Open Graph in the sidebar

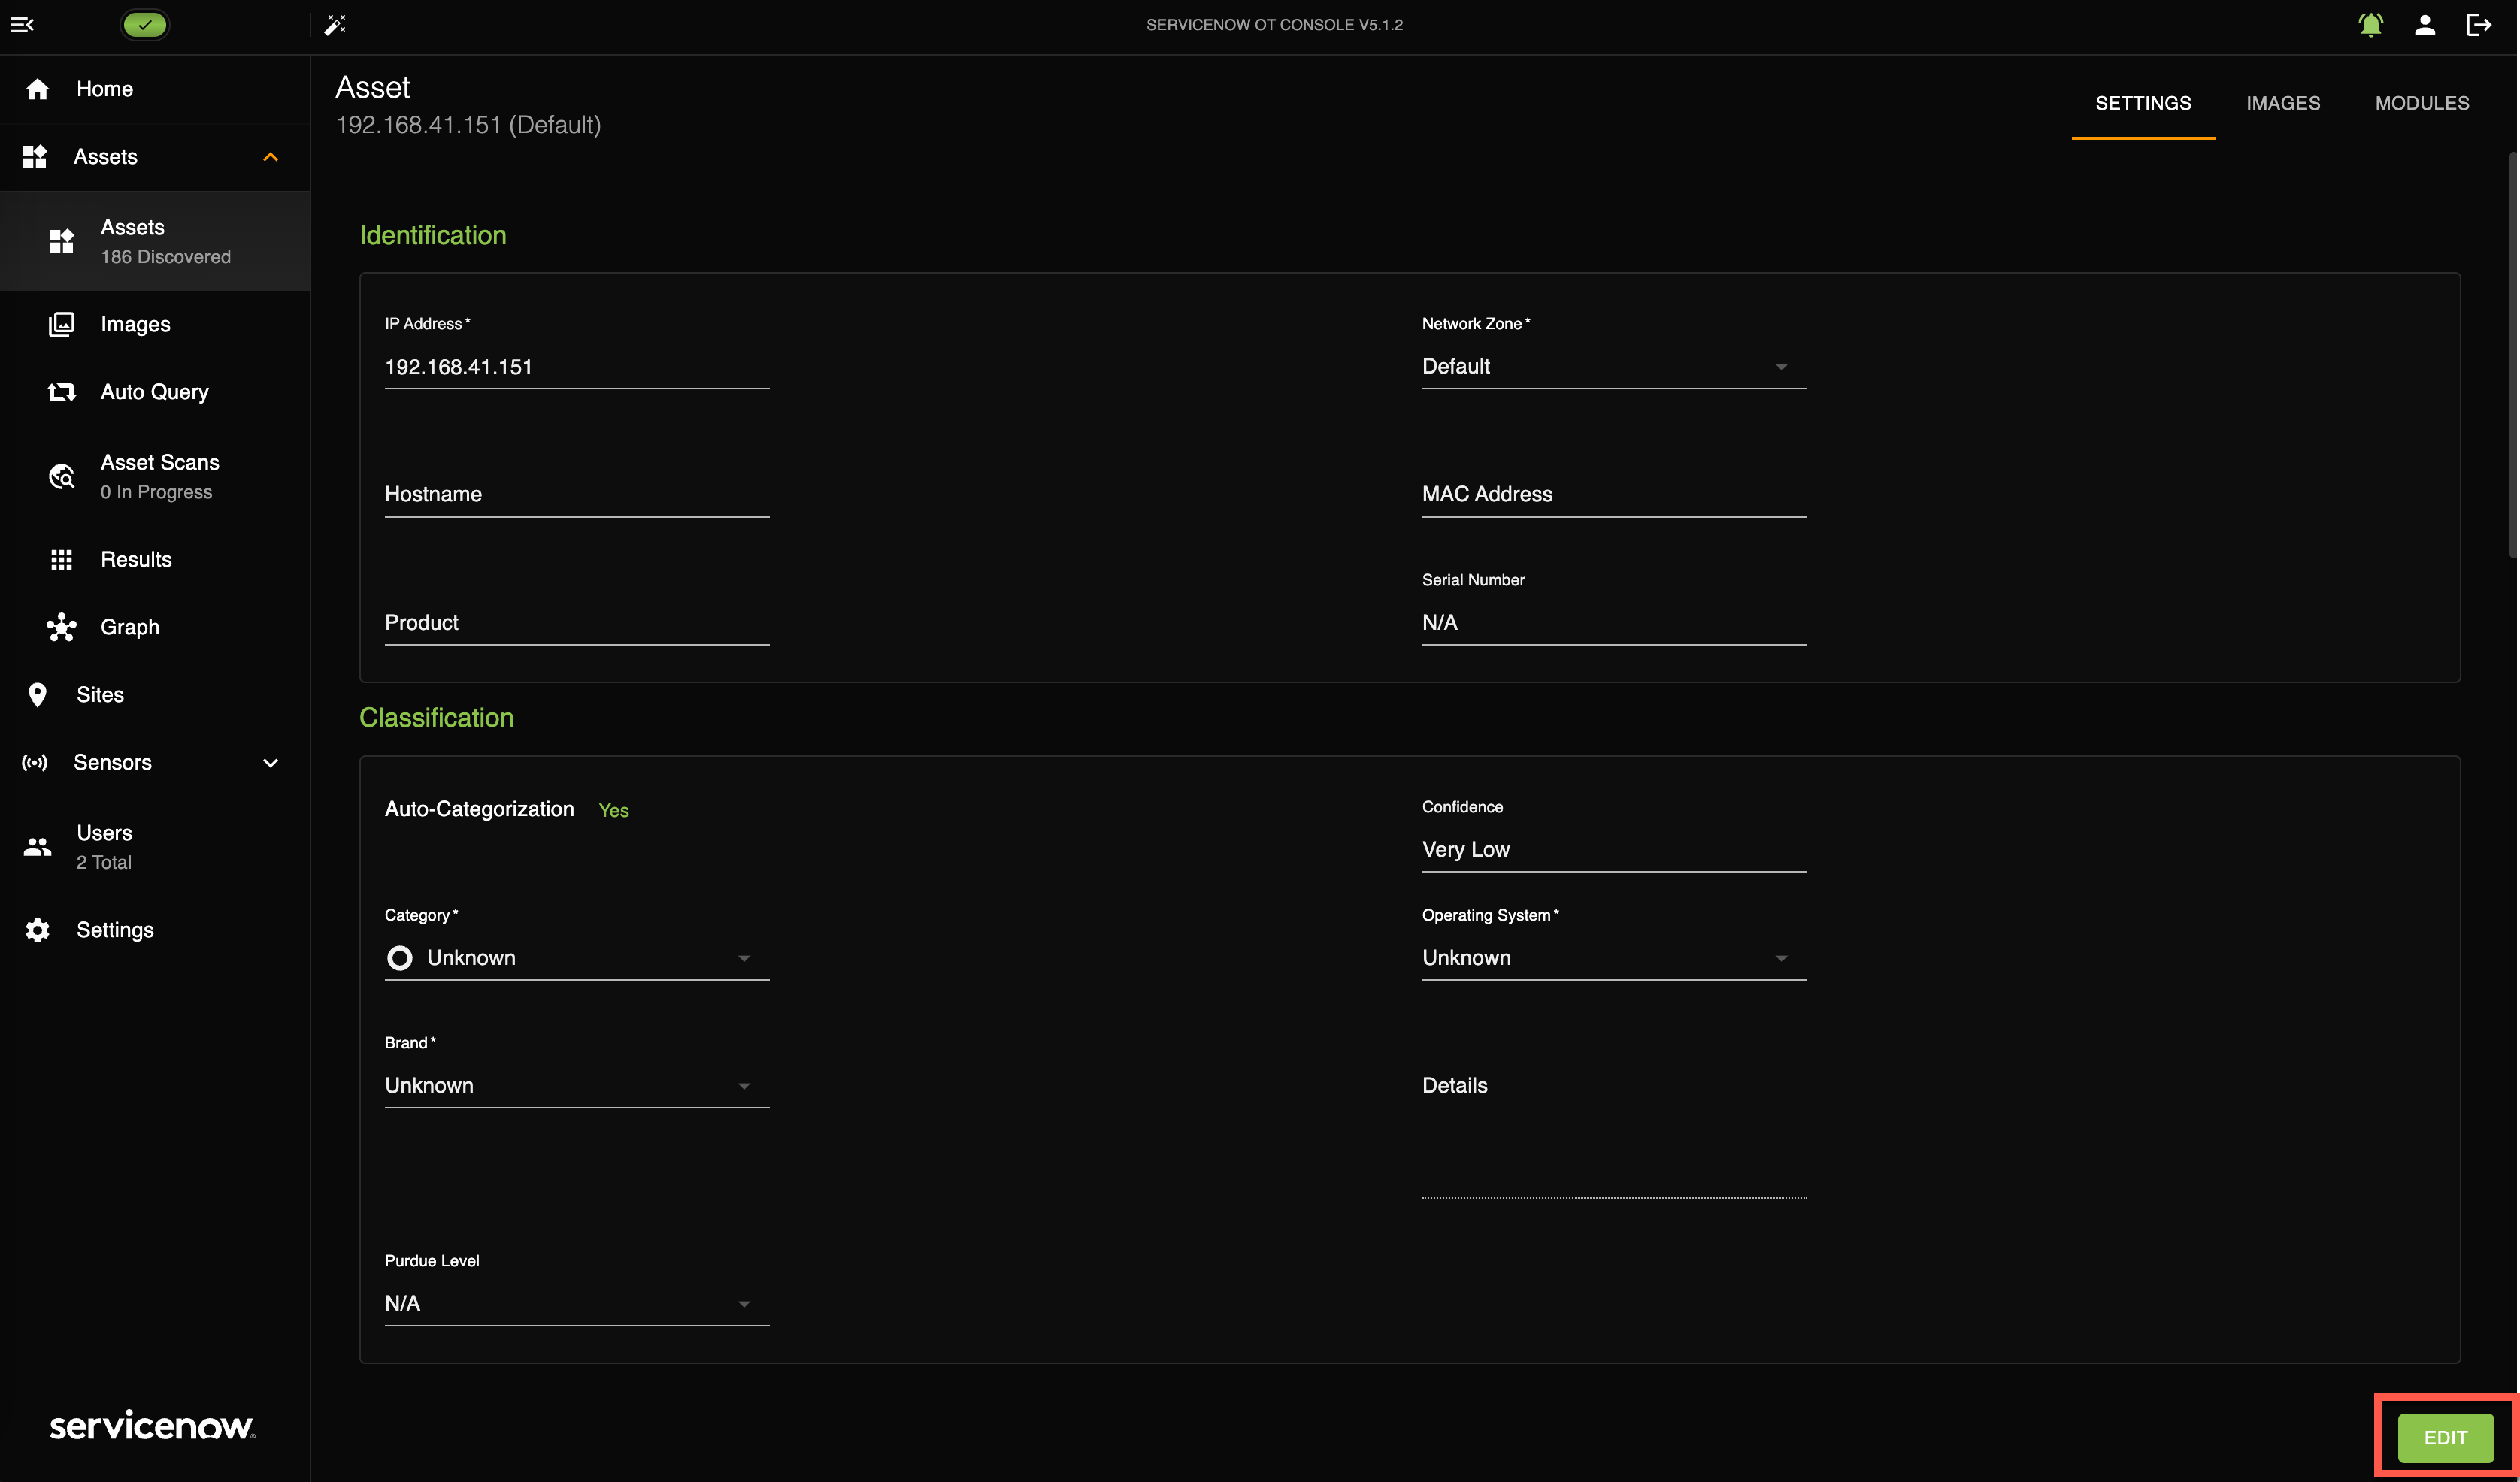155,627
